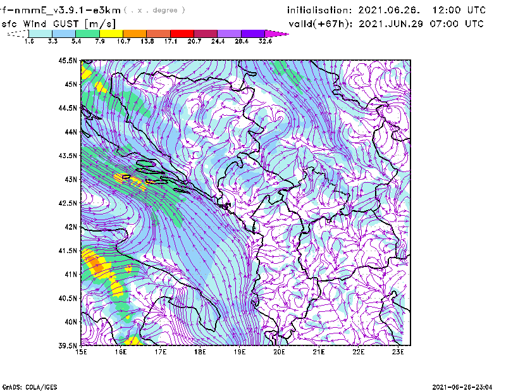Click the '21E' longitude label
This screenshot has width=506, height=391.
(319, 352)
